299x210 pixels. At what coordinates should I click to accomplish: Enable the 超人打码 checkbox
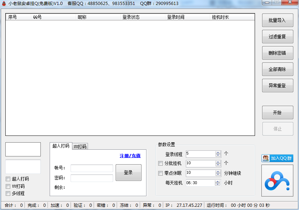tap(8, 179)
